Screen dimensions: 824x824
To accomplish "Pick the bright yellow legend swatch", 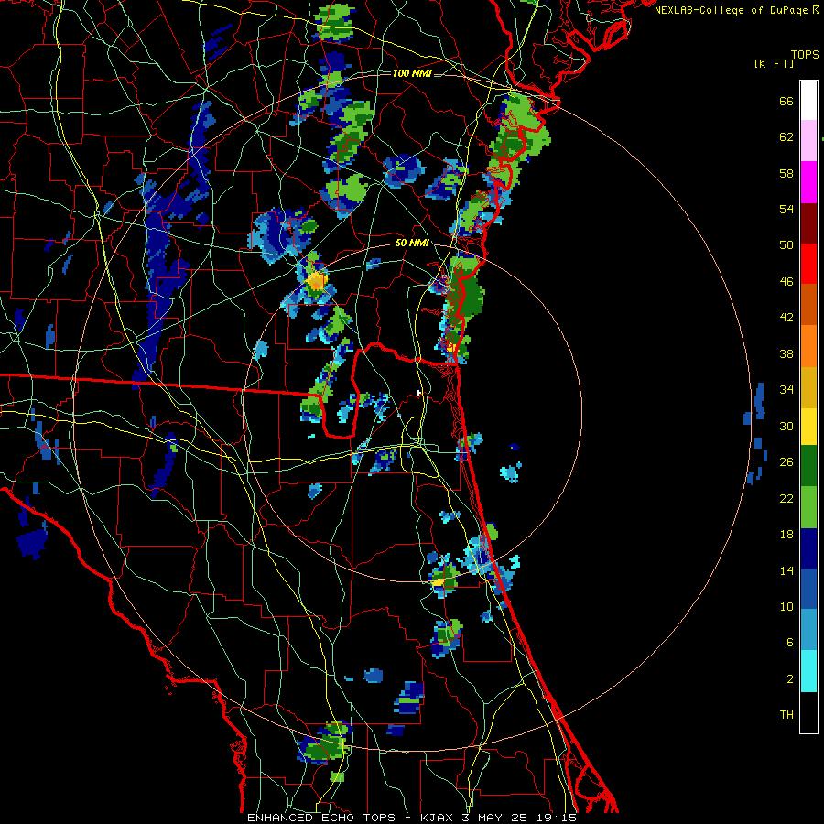I will pos(808,427).
